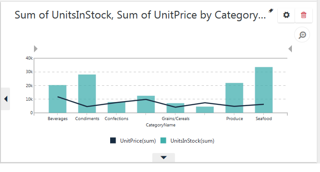Delete chart with red trash icon

coord(304,15)
